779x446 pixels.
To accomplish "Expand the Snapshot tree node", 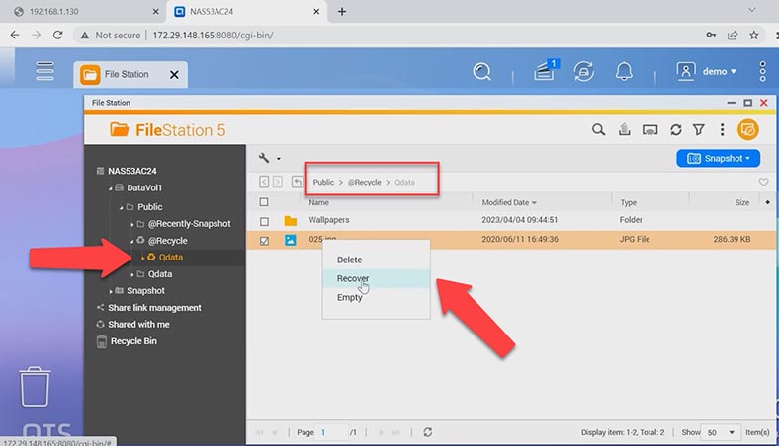I will [111, 291].
